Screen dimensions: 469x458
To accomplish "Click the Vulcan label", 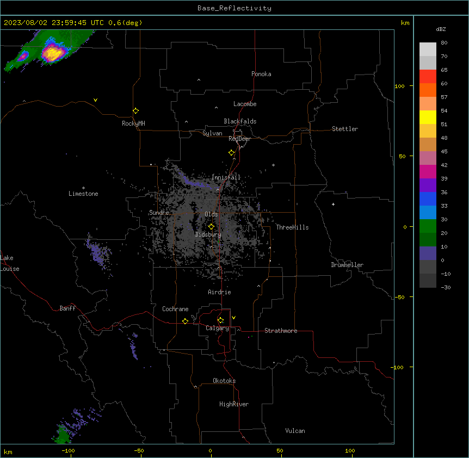I will 295,431.
